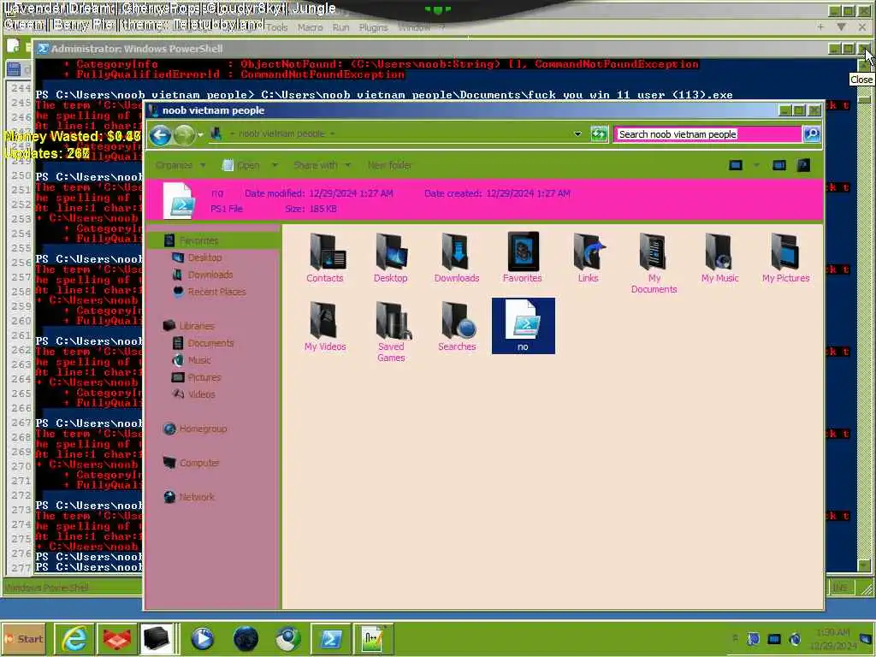This screenshot has width=876, height=657.
Task: Open the Tools menu in background window
Action: 276,27
